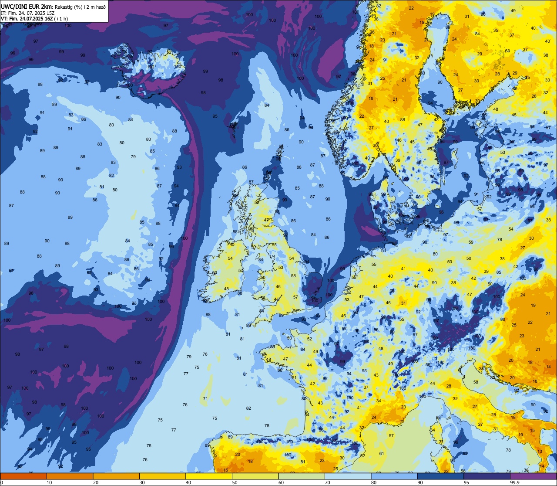The image size is (557, 486).
Task: Click the legend scale label "30"
Action: [x=142, y=483]
